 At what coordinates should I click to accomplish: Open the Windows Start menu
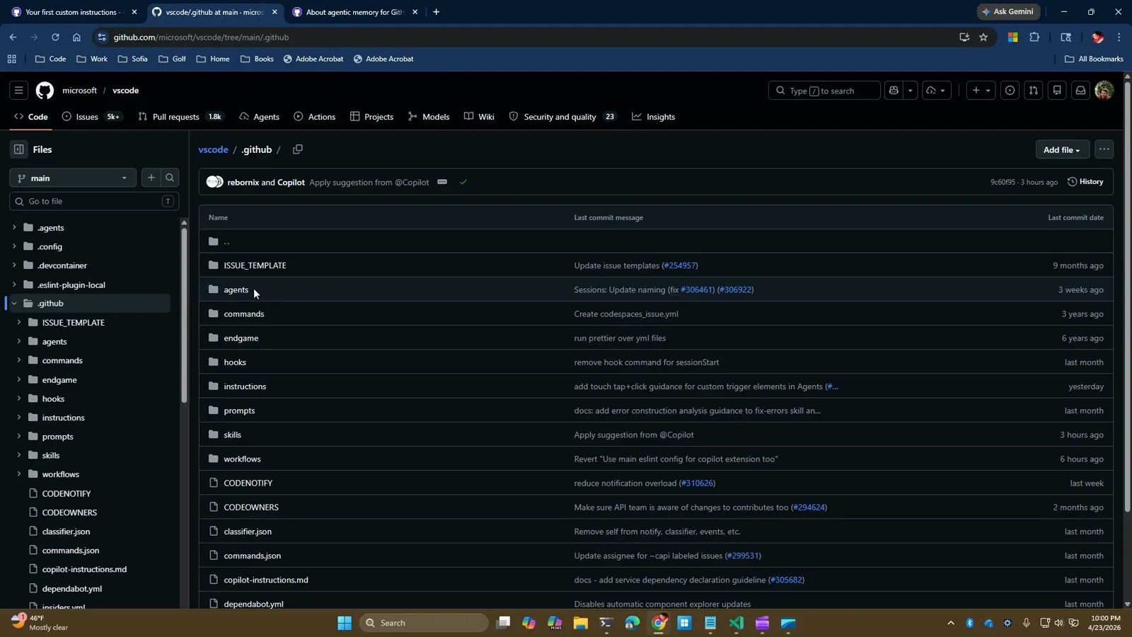[x=345, y=623]
